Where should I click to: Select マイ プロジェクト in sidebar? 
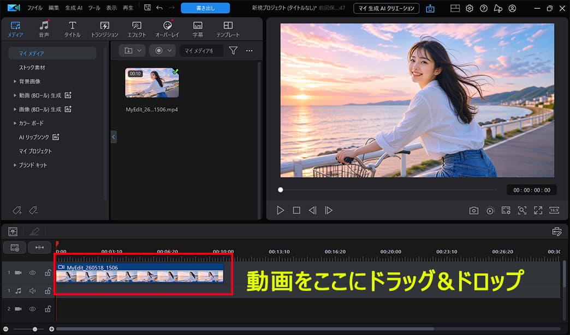(35, 151)
